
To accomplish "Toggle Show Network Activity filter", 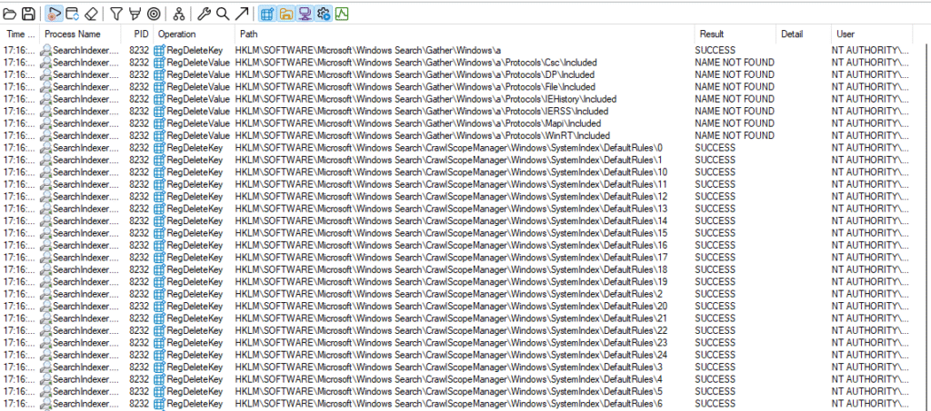I will tap(305, 14).
